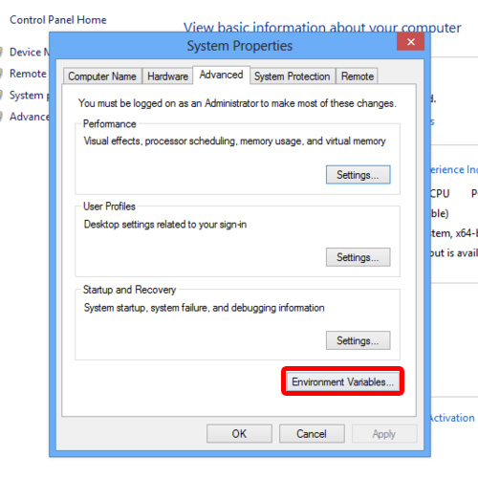Click the Activation link behind the dialog
The height and width of the screenshot is (478, 478).
[452, 418]
